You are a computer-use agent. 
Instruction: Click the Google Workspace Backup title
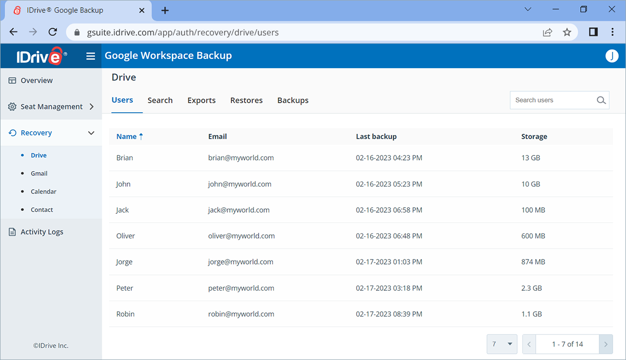[x=168, y=55]
